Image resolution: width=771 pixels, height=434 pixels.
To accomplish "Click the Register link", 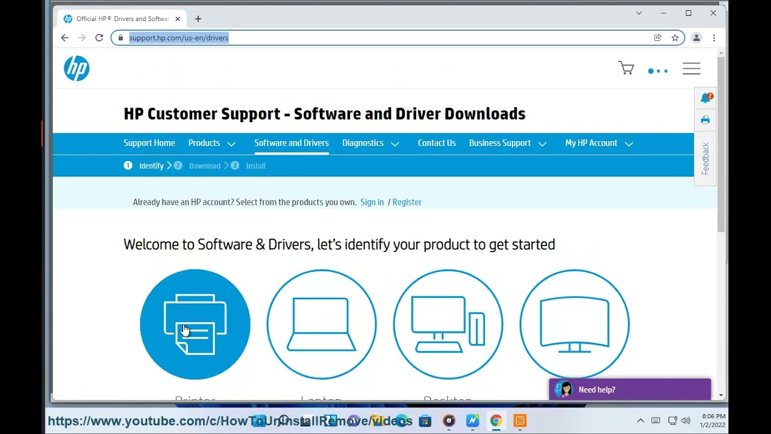I will click(407, 203).
